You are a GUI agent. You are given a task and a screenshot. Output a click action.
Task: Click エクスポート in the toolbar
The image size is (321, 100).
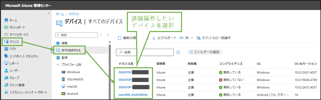164,38
